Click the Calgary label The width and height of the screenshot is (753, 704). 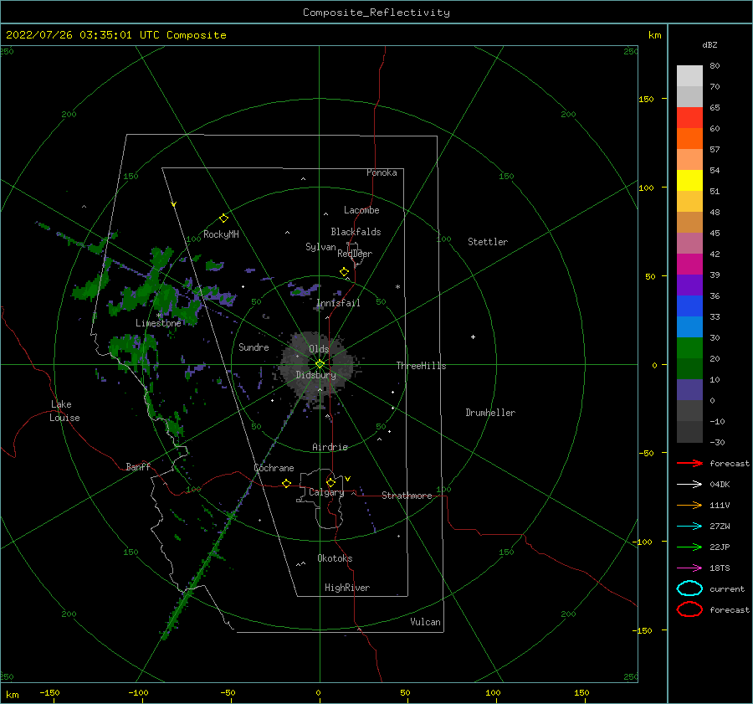point(326,492)
